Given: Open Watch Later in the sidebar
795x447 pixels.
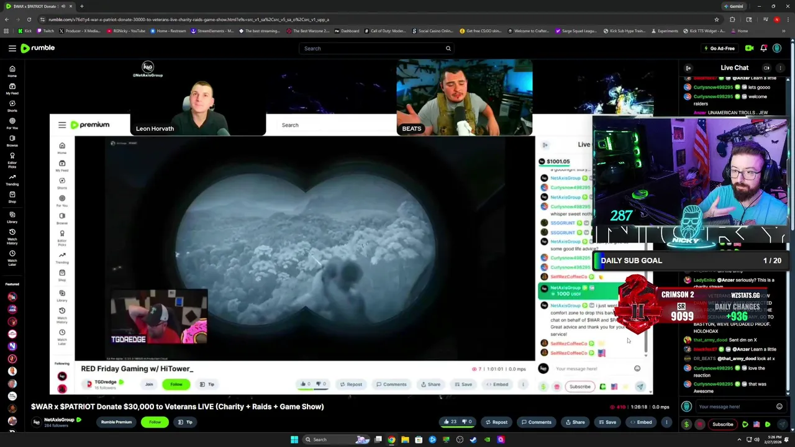Looking at the screenshot, I should tap(12, 259).
